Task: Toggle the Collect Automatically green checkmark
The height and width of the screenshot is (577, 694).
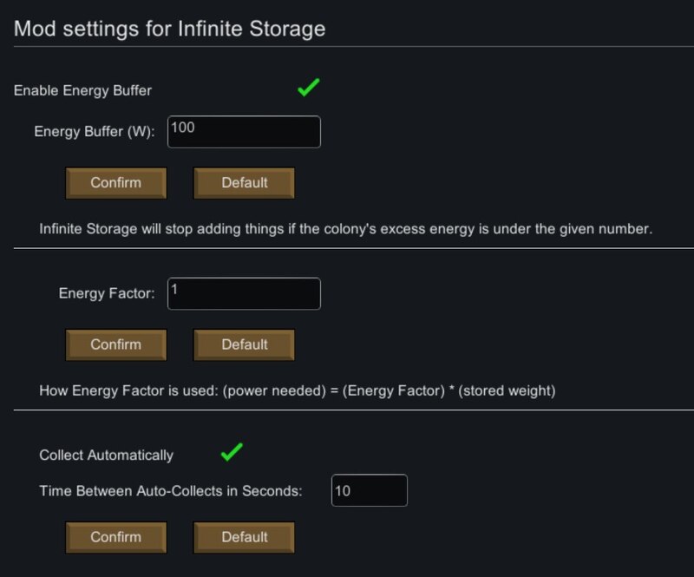Action: 232,452
